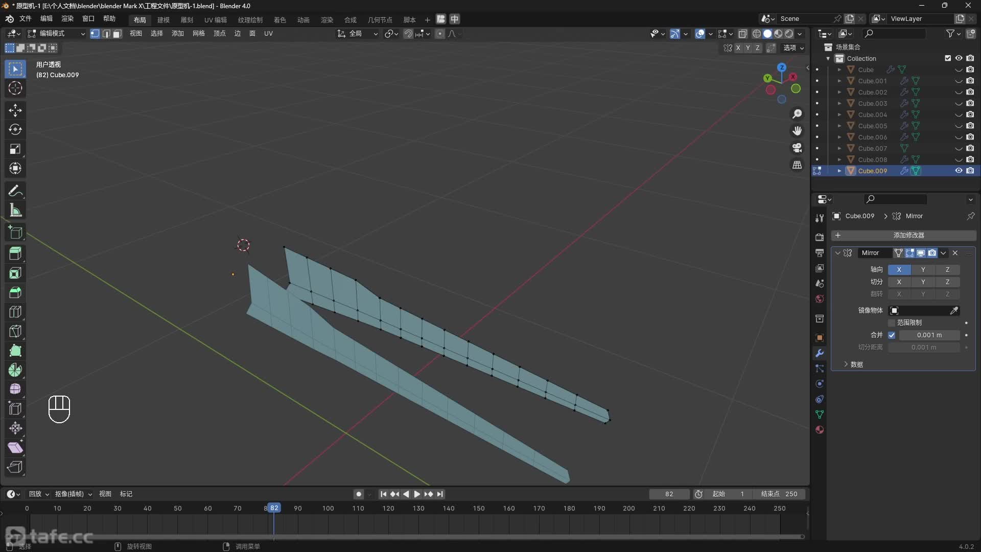Open the File menu
Viewport: 981px width, 552px height.
tap(26, 19)
